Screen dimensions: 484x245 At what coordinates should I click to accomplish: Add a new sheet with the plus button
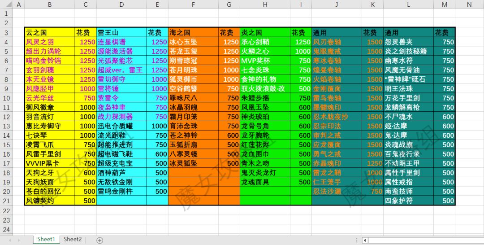click(99, 240)
